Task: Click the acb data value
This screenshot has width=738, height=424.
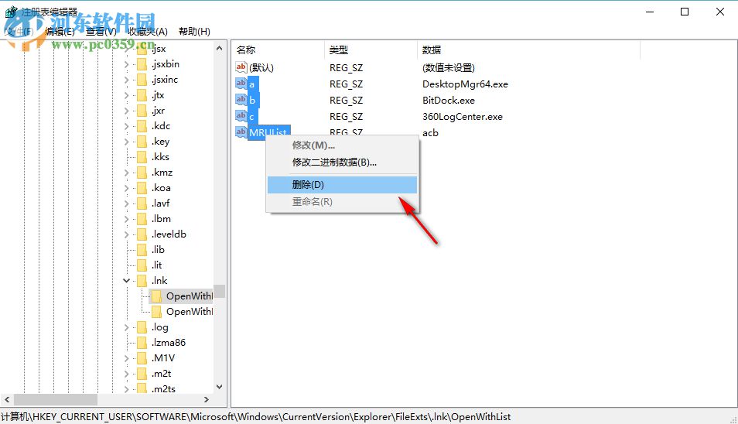Action: 430,133
